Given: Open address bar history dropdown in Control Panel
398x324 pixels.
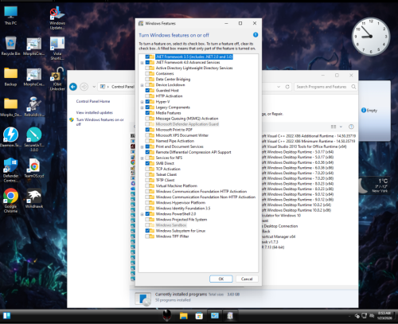Looking at the screenshot, I should 279,87.
